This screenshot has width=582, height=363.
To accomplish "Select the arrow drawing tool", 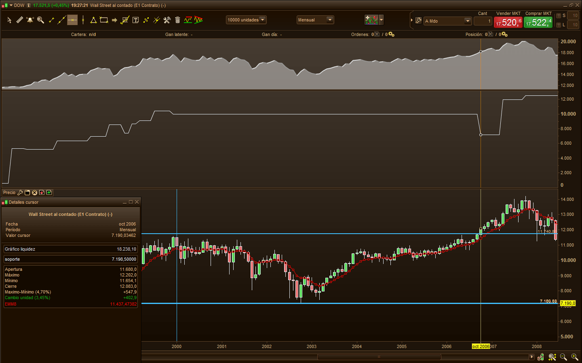I will [x=114, y=20].
